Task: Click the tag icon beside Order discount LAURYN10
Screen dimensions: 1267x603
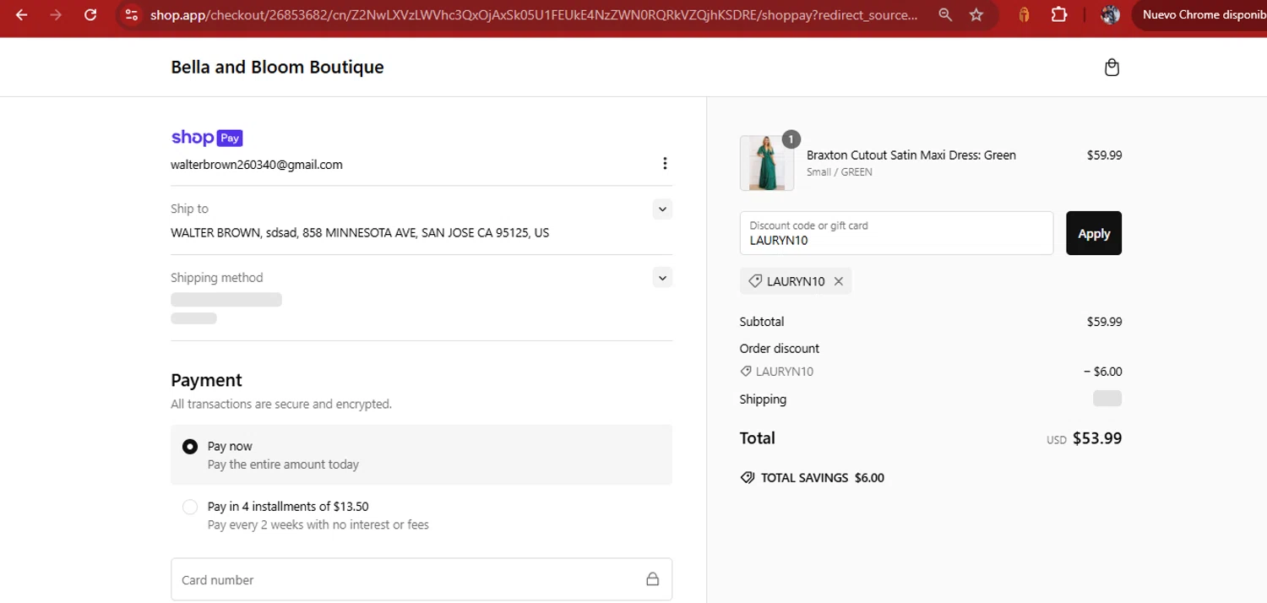Action: (746, 371)
